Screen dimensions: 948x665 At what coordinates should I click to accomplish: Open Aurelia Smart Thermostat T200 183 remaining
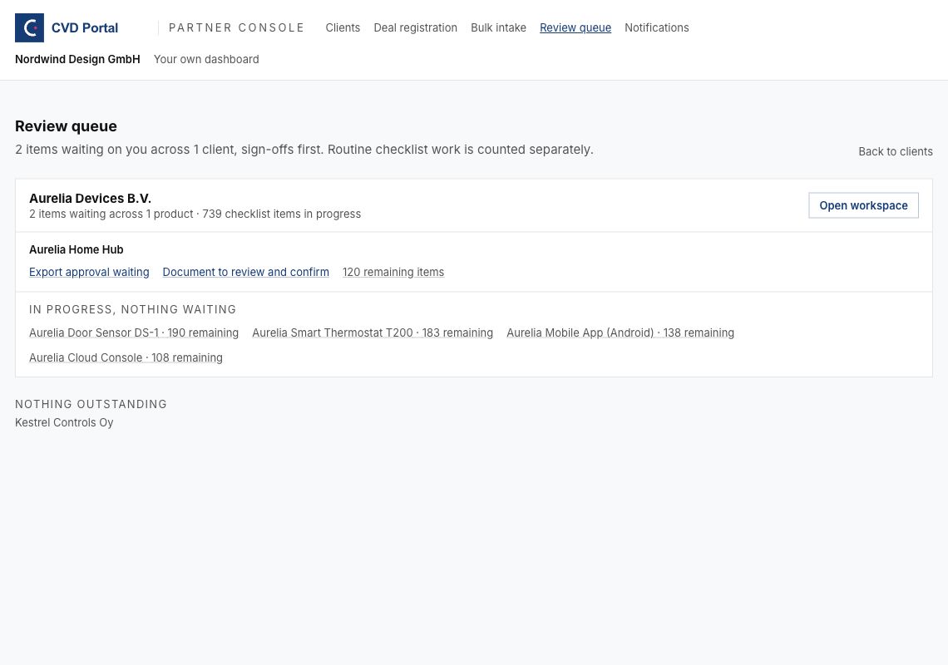tap(373, 333)
